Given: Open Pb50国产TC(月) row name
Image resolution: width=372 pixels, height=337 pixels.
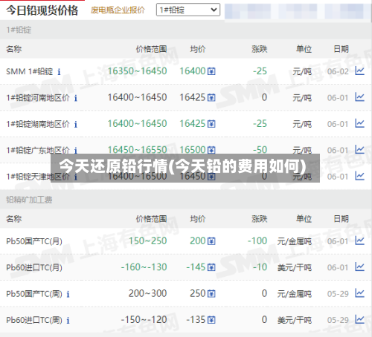Looking at the screenshot, I should pyautogui.click(x=34, y=241).
